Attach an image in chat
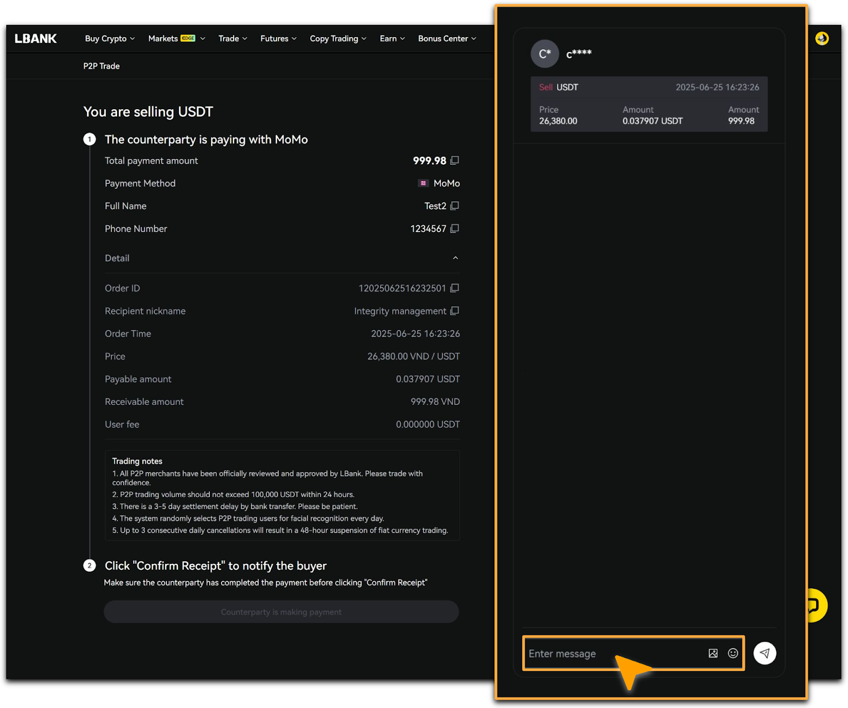Screen dimensions: 848x708 (713, 653)
